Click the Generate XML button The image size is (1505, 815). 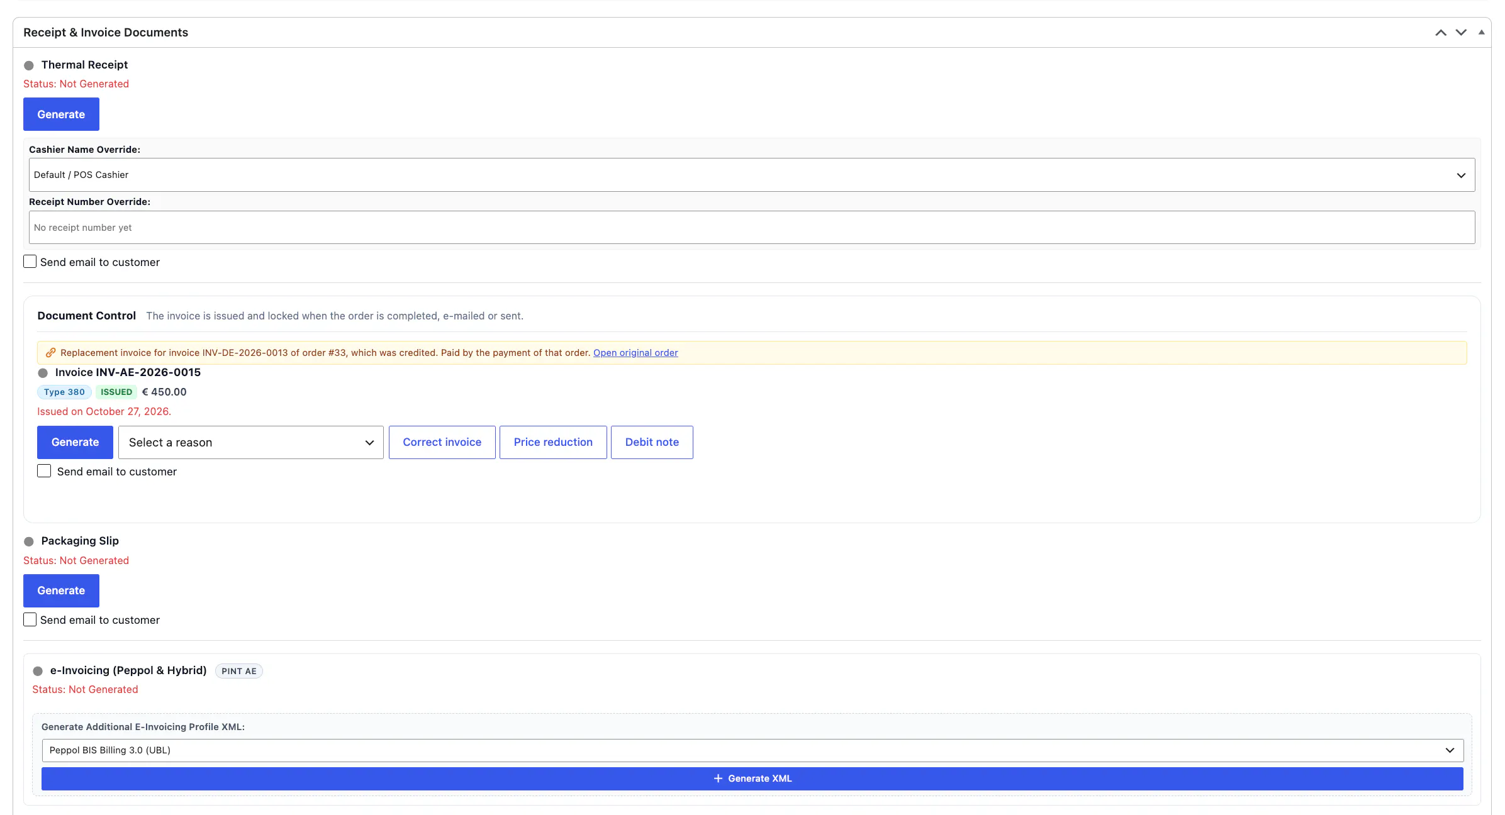tap(753, 779)
